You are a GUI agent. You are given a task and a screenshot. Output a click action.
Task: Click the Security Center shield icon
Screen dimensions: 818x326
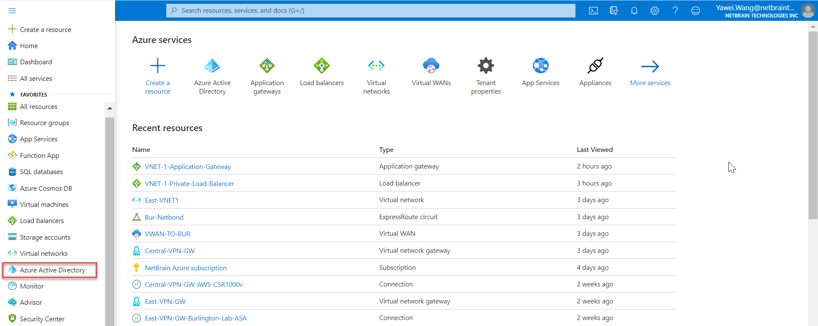[x=12, y=318]
